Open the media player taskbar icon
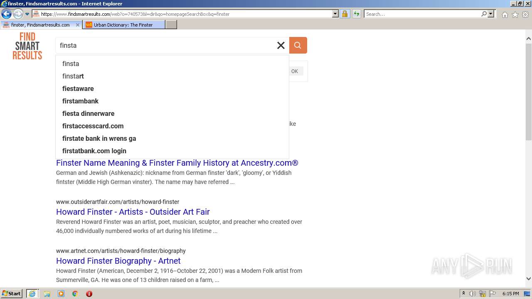This screenshot has width=532, height=299. tap(61, 294)
